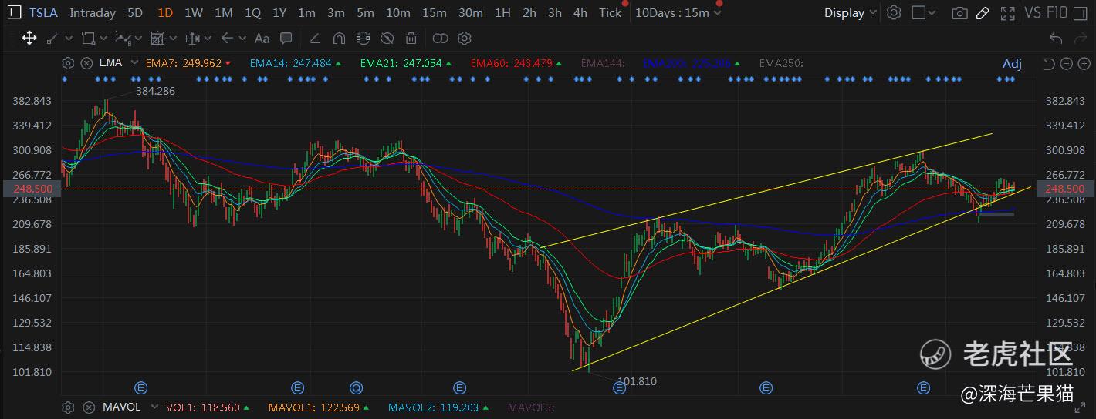Select the trend line drawing tool
This screenshot has height=419, width=1096.
pyautogui.click(x=53, y=38)
